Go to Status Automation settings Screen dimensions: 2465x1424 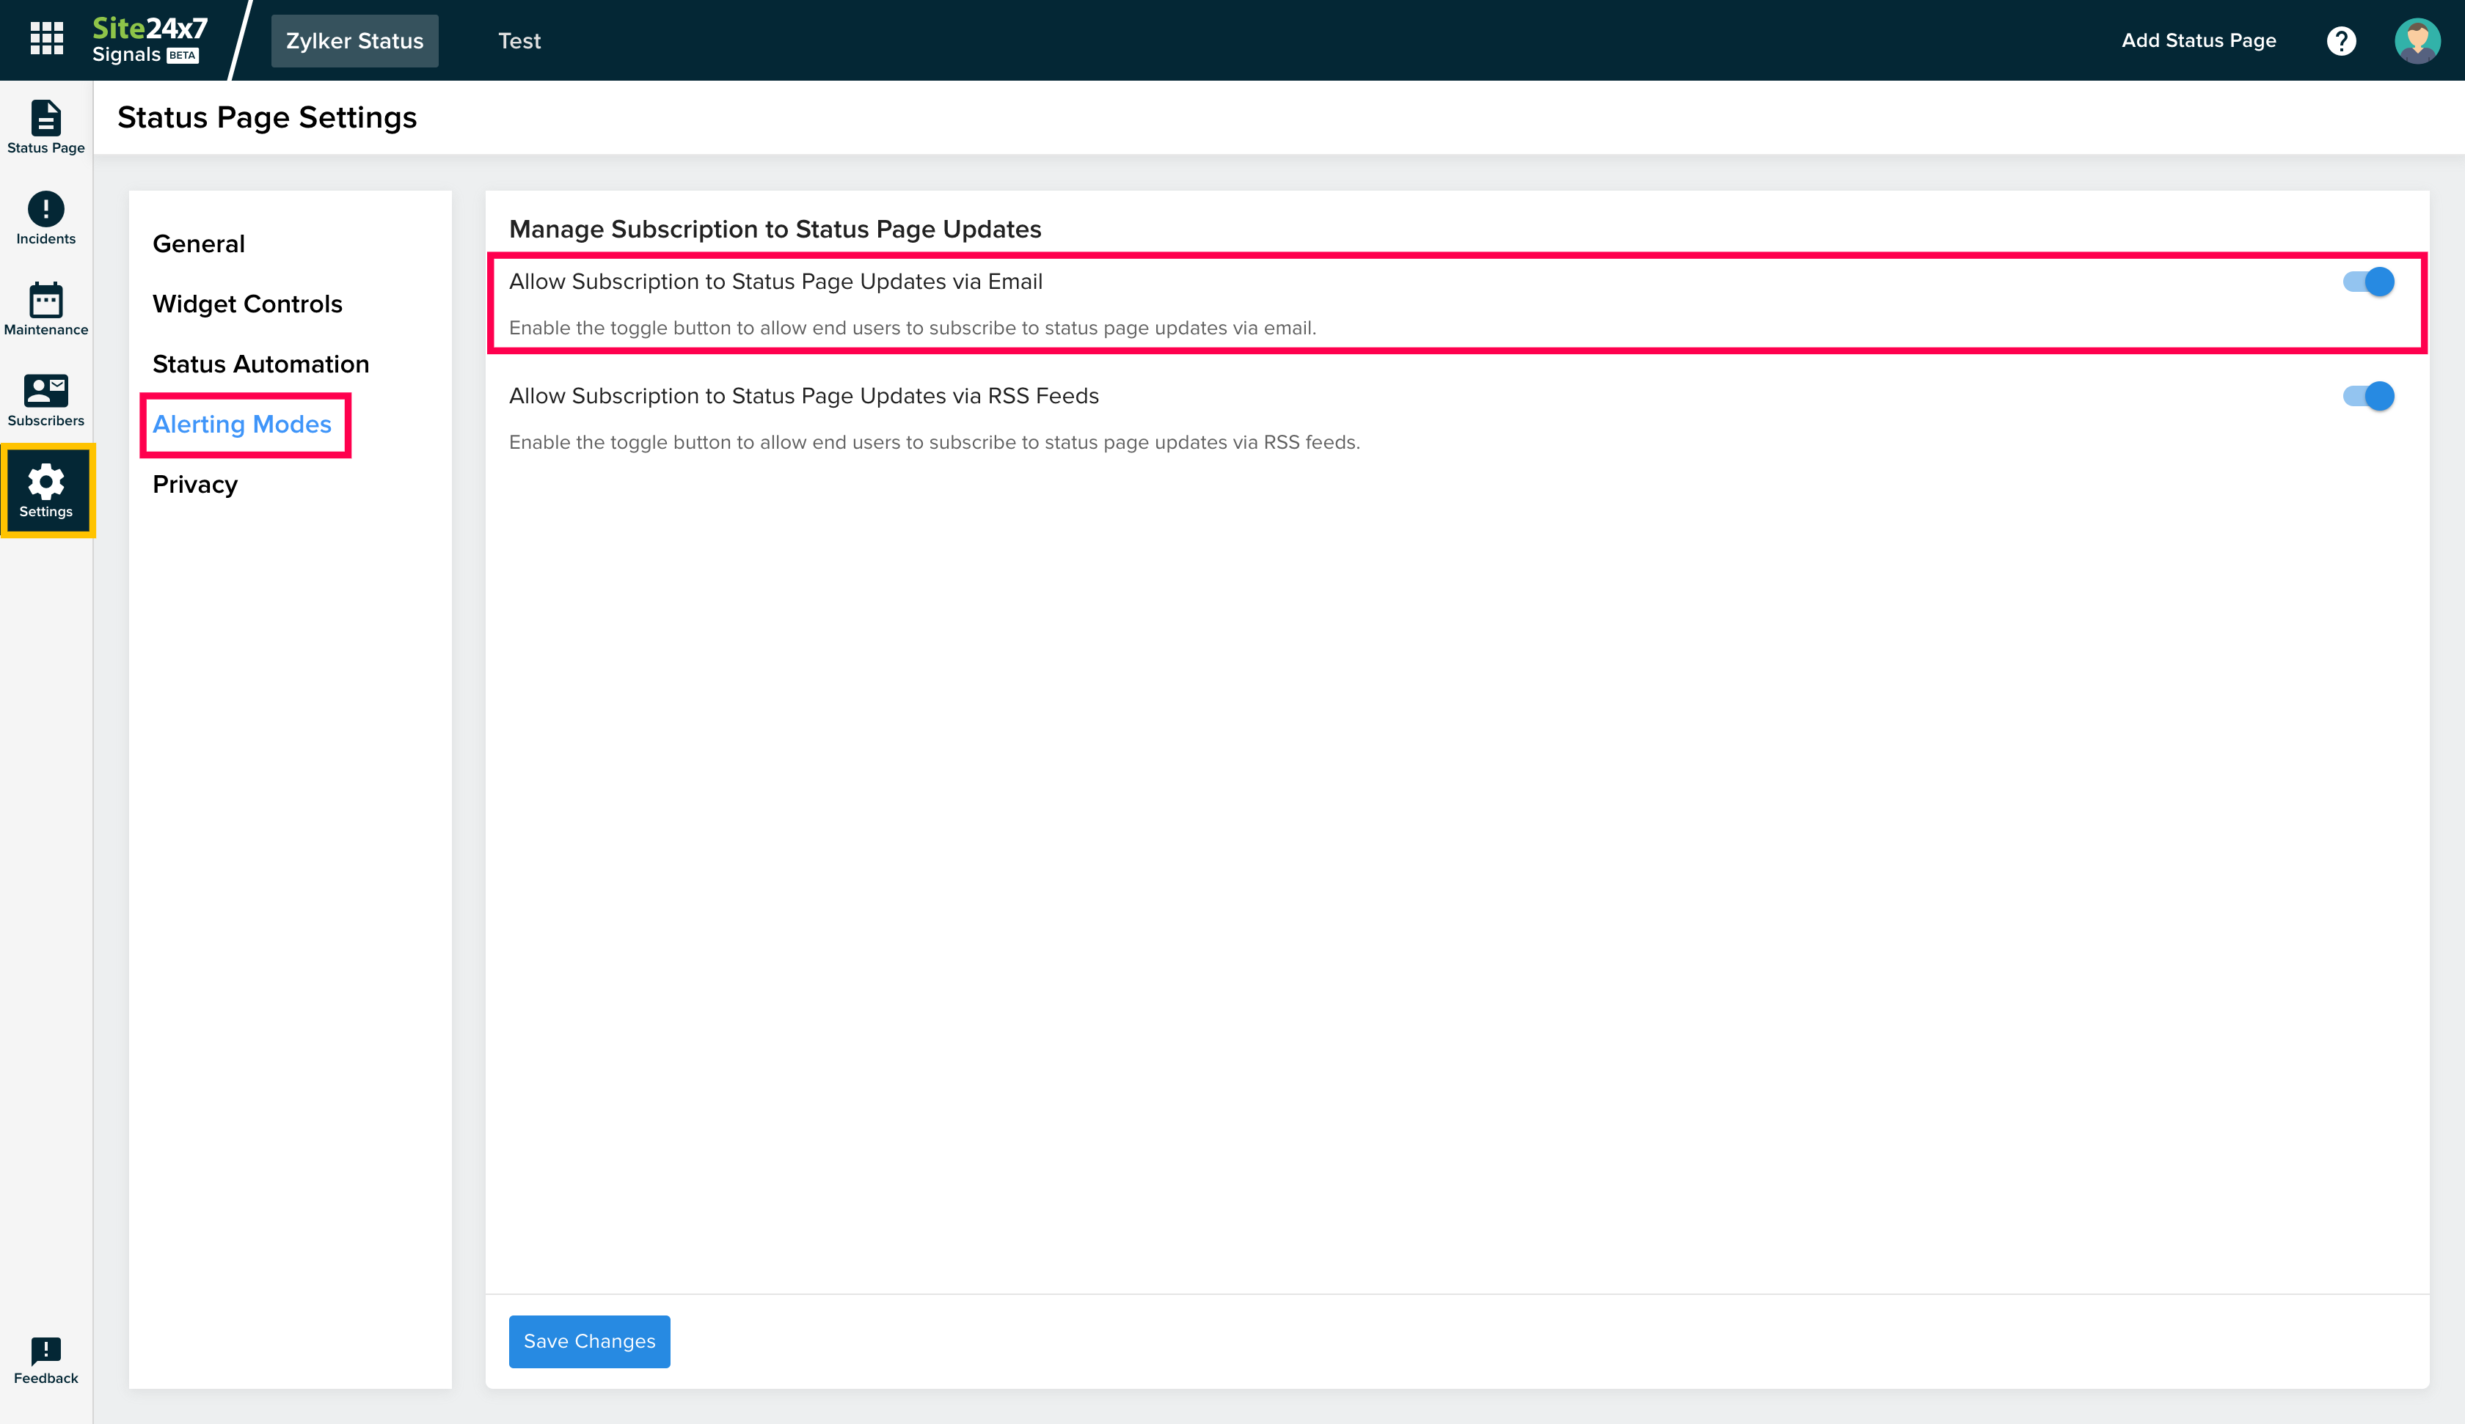260,364
